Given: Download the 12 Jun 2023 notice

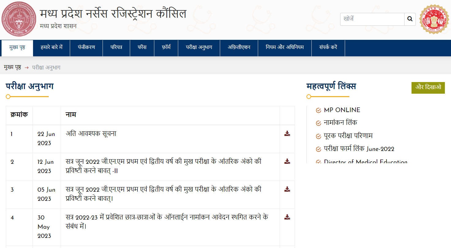Looking at the screenshot, I should 287,161.
